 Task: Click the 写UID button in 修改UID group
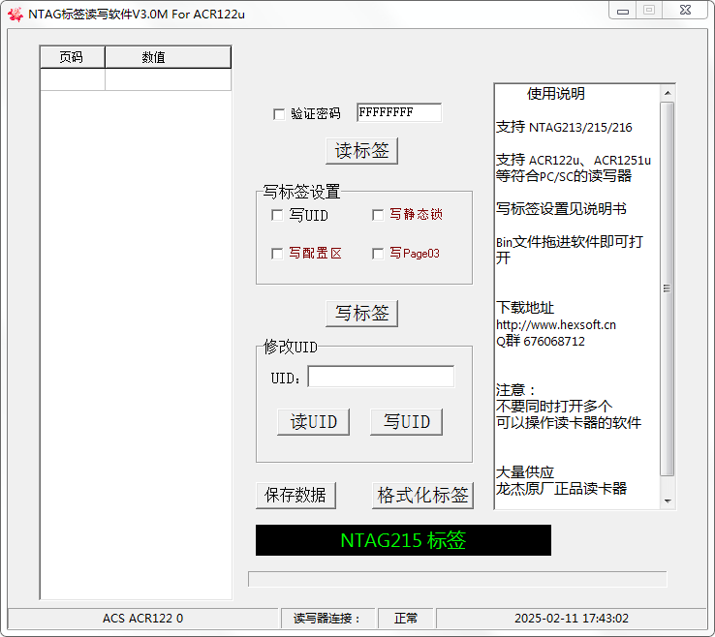pos(406,422)
